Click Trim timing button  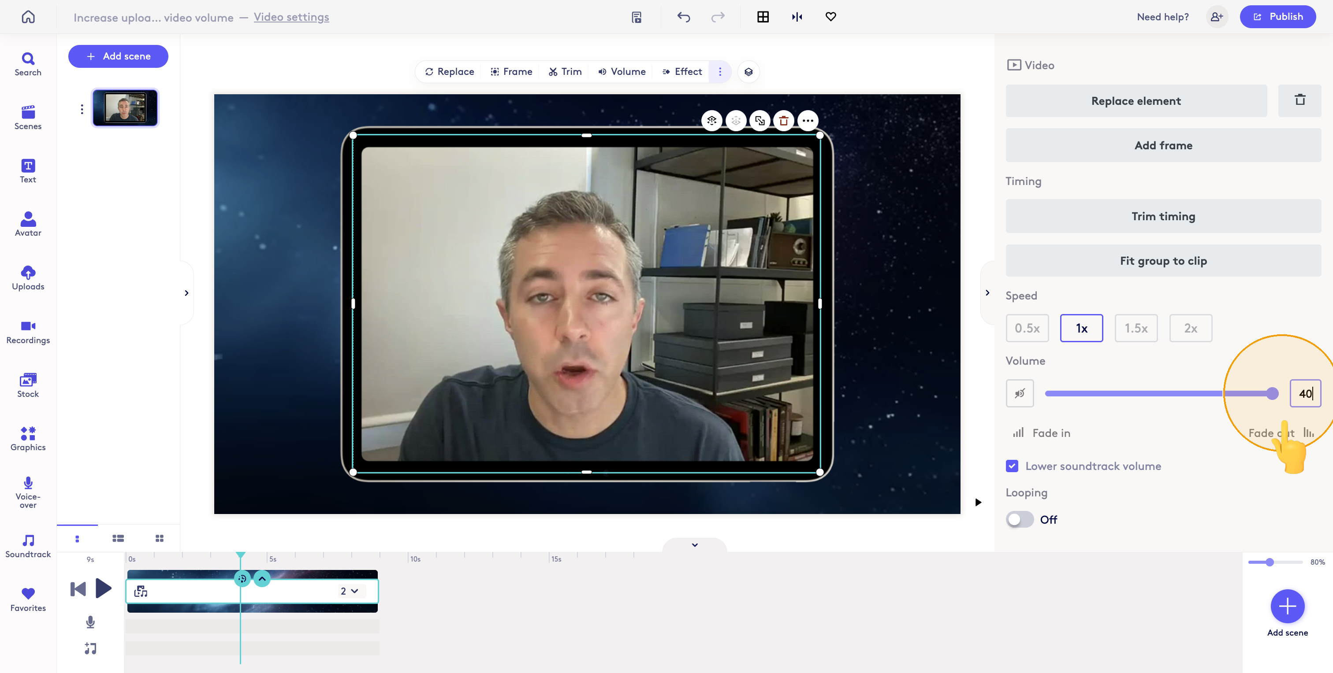coord(1163,216)
